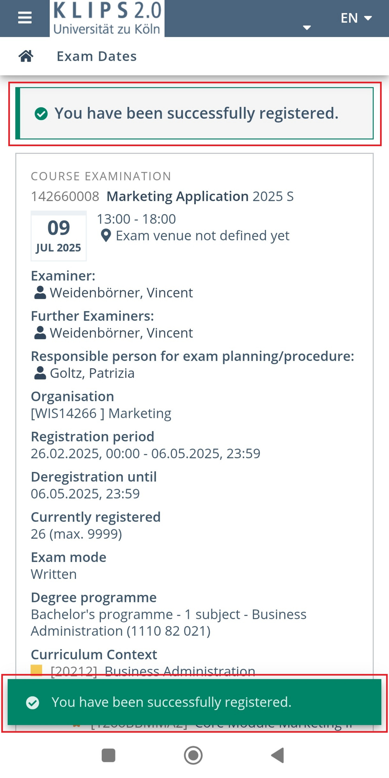389x778 pixels.
Task: Open the Goltz, Patrizia contact link
Action: (x=92, y=373)
